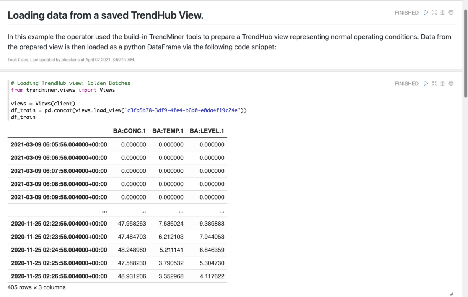Screen dimensions: 468x297
Task: Open settings gear of the code paragraph
Action: pos(451,83)
